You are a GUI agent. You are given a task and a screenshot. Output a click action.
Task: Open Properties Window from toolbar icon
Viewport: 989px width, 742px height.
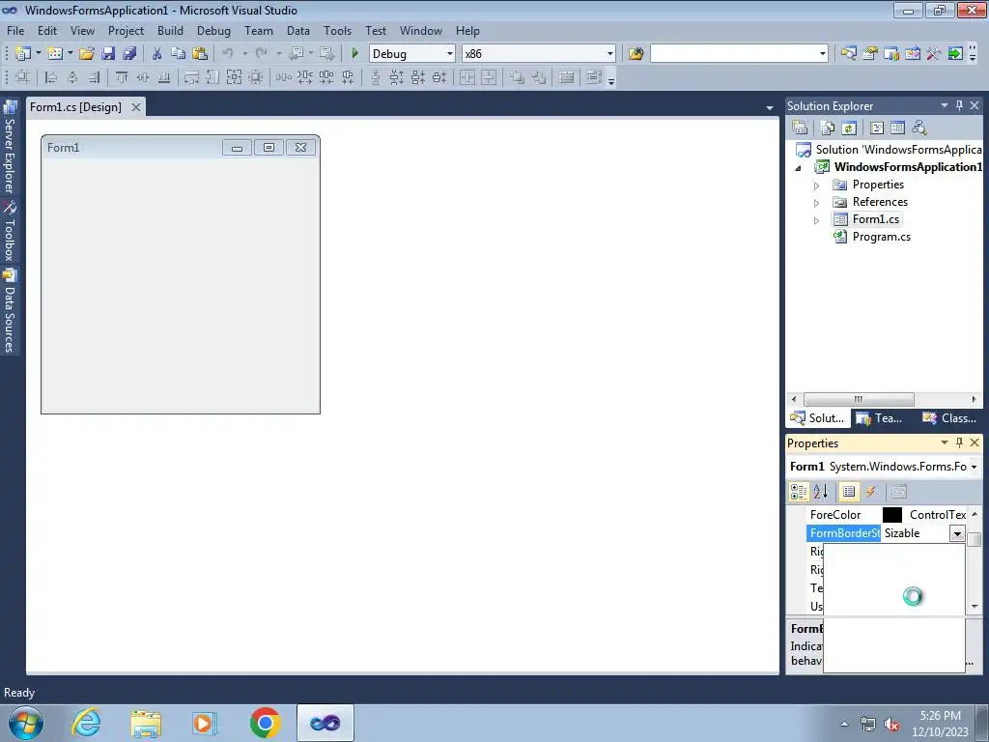(870, 54)
